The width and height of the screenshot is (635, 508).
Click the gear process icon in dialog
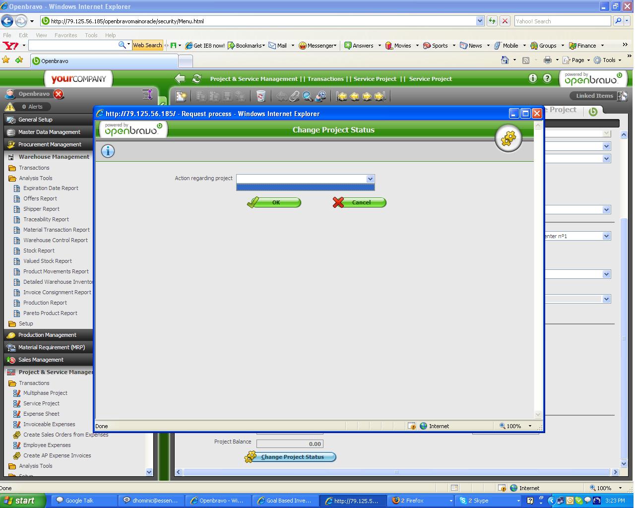point(508,139)
